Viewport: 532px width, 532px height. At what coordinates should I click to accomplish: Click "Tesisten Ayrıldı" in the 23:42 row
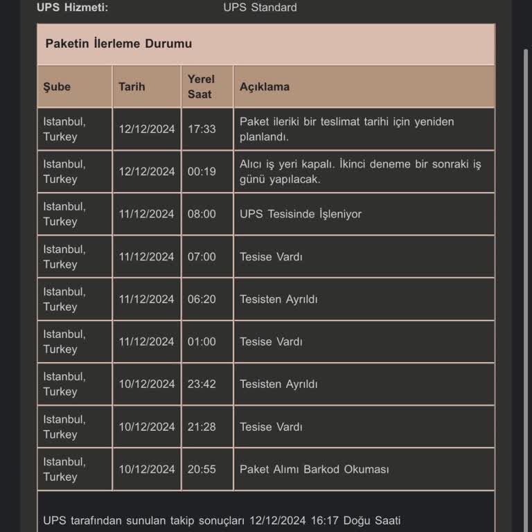coord(278,384)
